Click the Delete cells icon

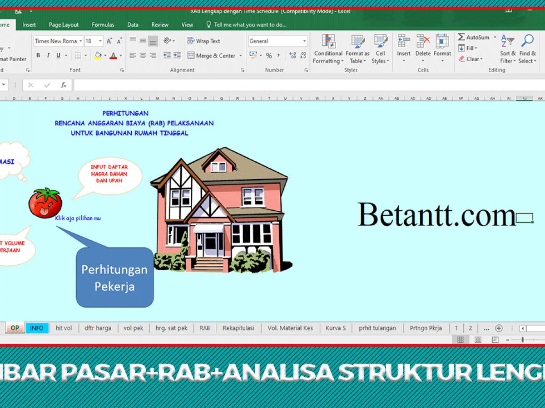point(423,41)
